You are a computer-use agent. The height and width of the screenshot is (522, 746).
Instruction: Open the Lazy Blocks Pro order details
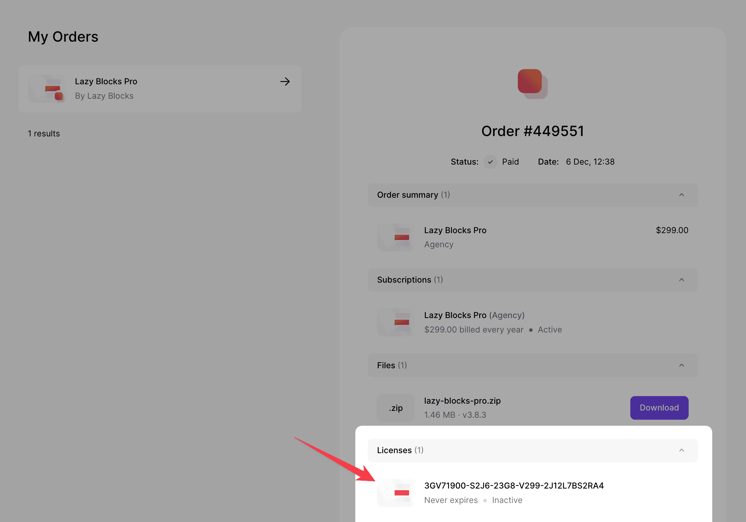click(160, 89)
